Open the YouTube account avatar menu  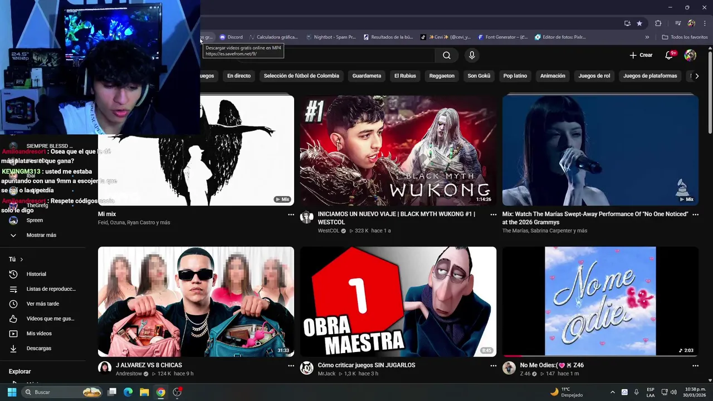coord(690,55)
